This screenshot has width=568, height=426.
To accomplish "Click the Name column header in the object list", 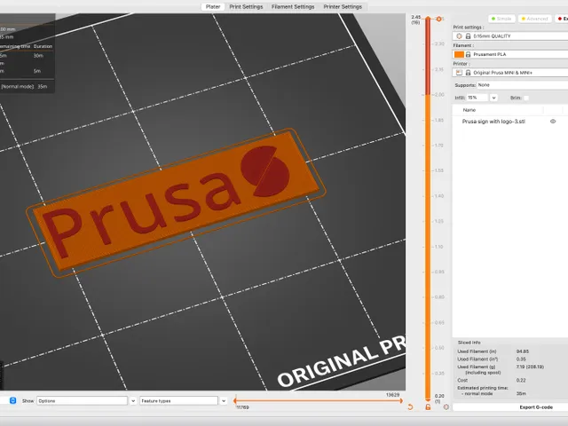I will (469, 110).
